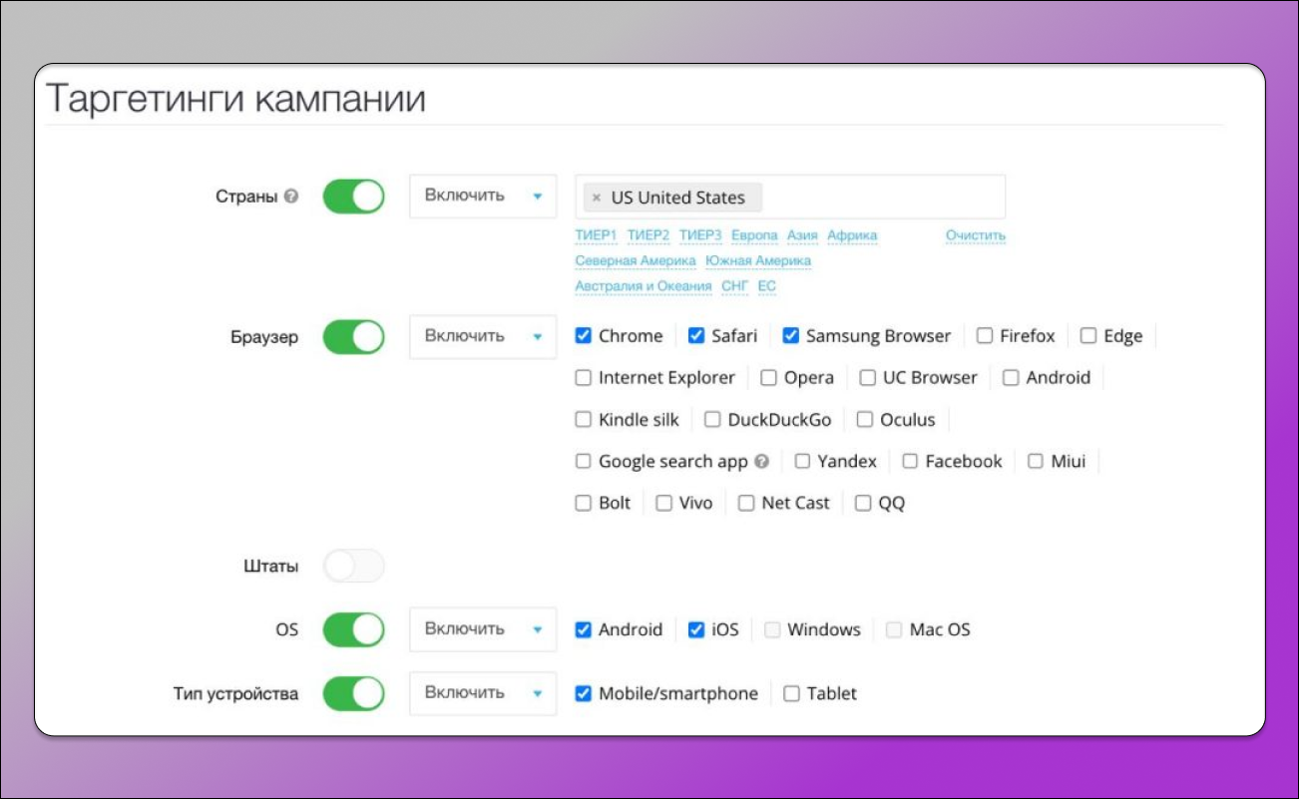The image size is (1299, 799).
Task: Remove US United States tag
Action: (x=597, y=198)
